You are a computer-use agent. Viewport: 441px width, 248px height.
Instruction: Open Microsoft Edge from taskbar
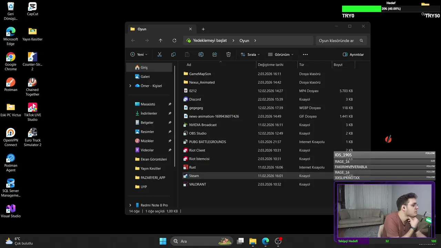[x=265, y=241]
